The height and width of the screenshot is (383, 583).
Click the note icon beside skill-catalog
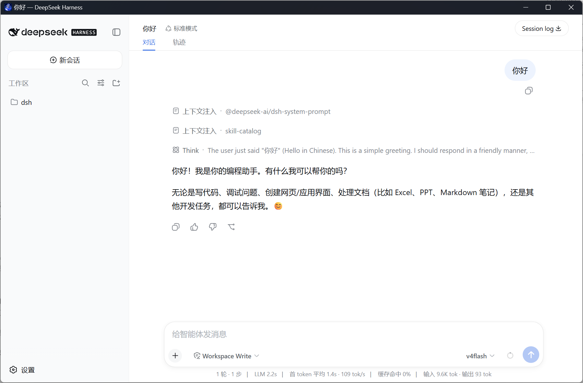pyautogui.click(x=176, y=130)
